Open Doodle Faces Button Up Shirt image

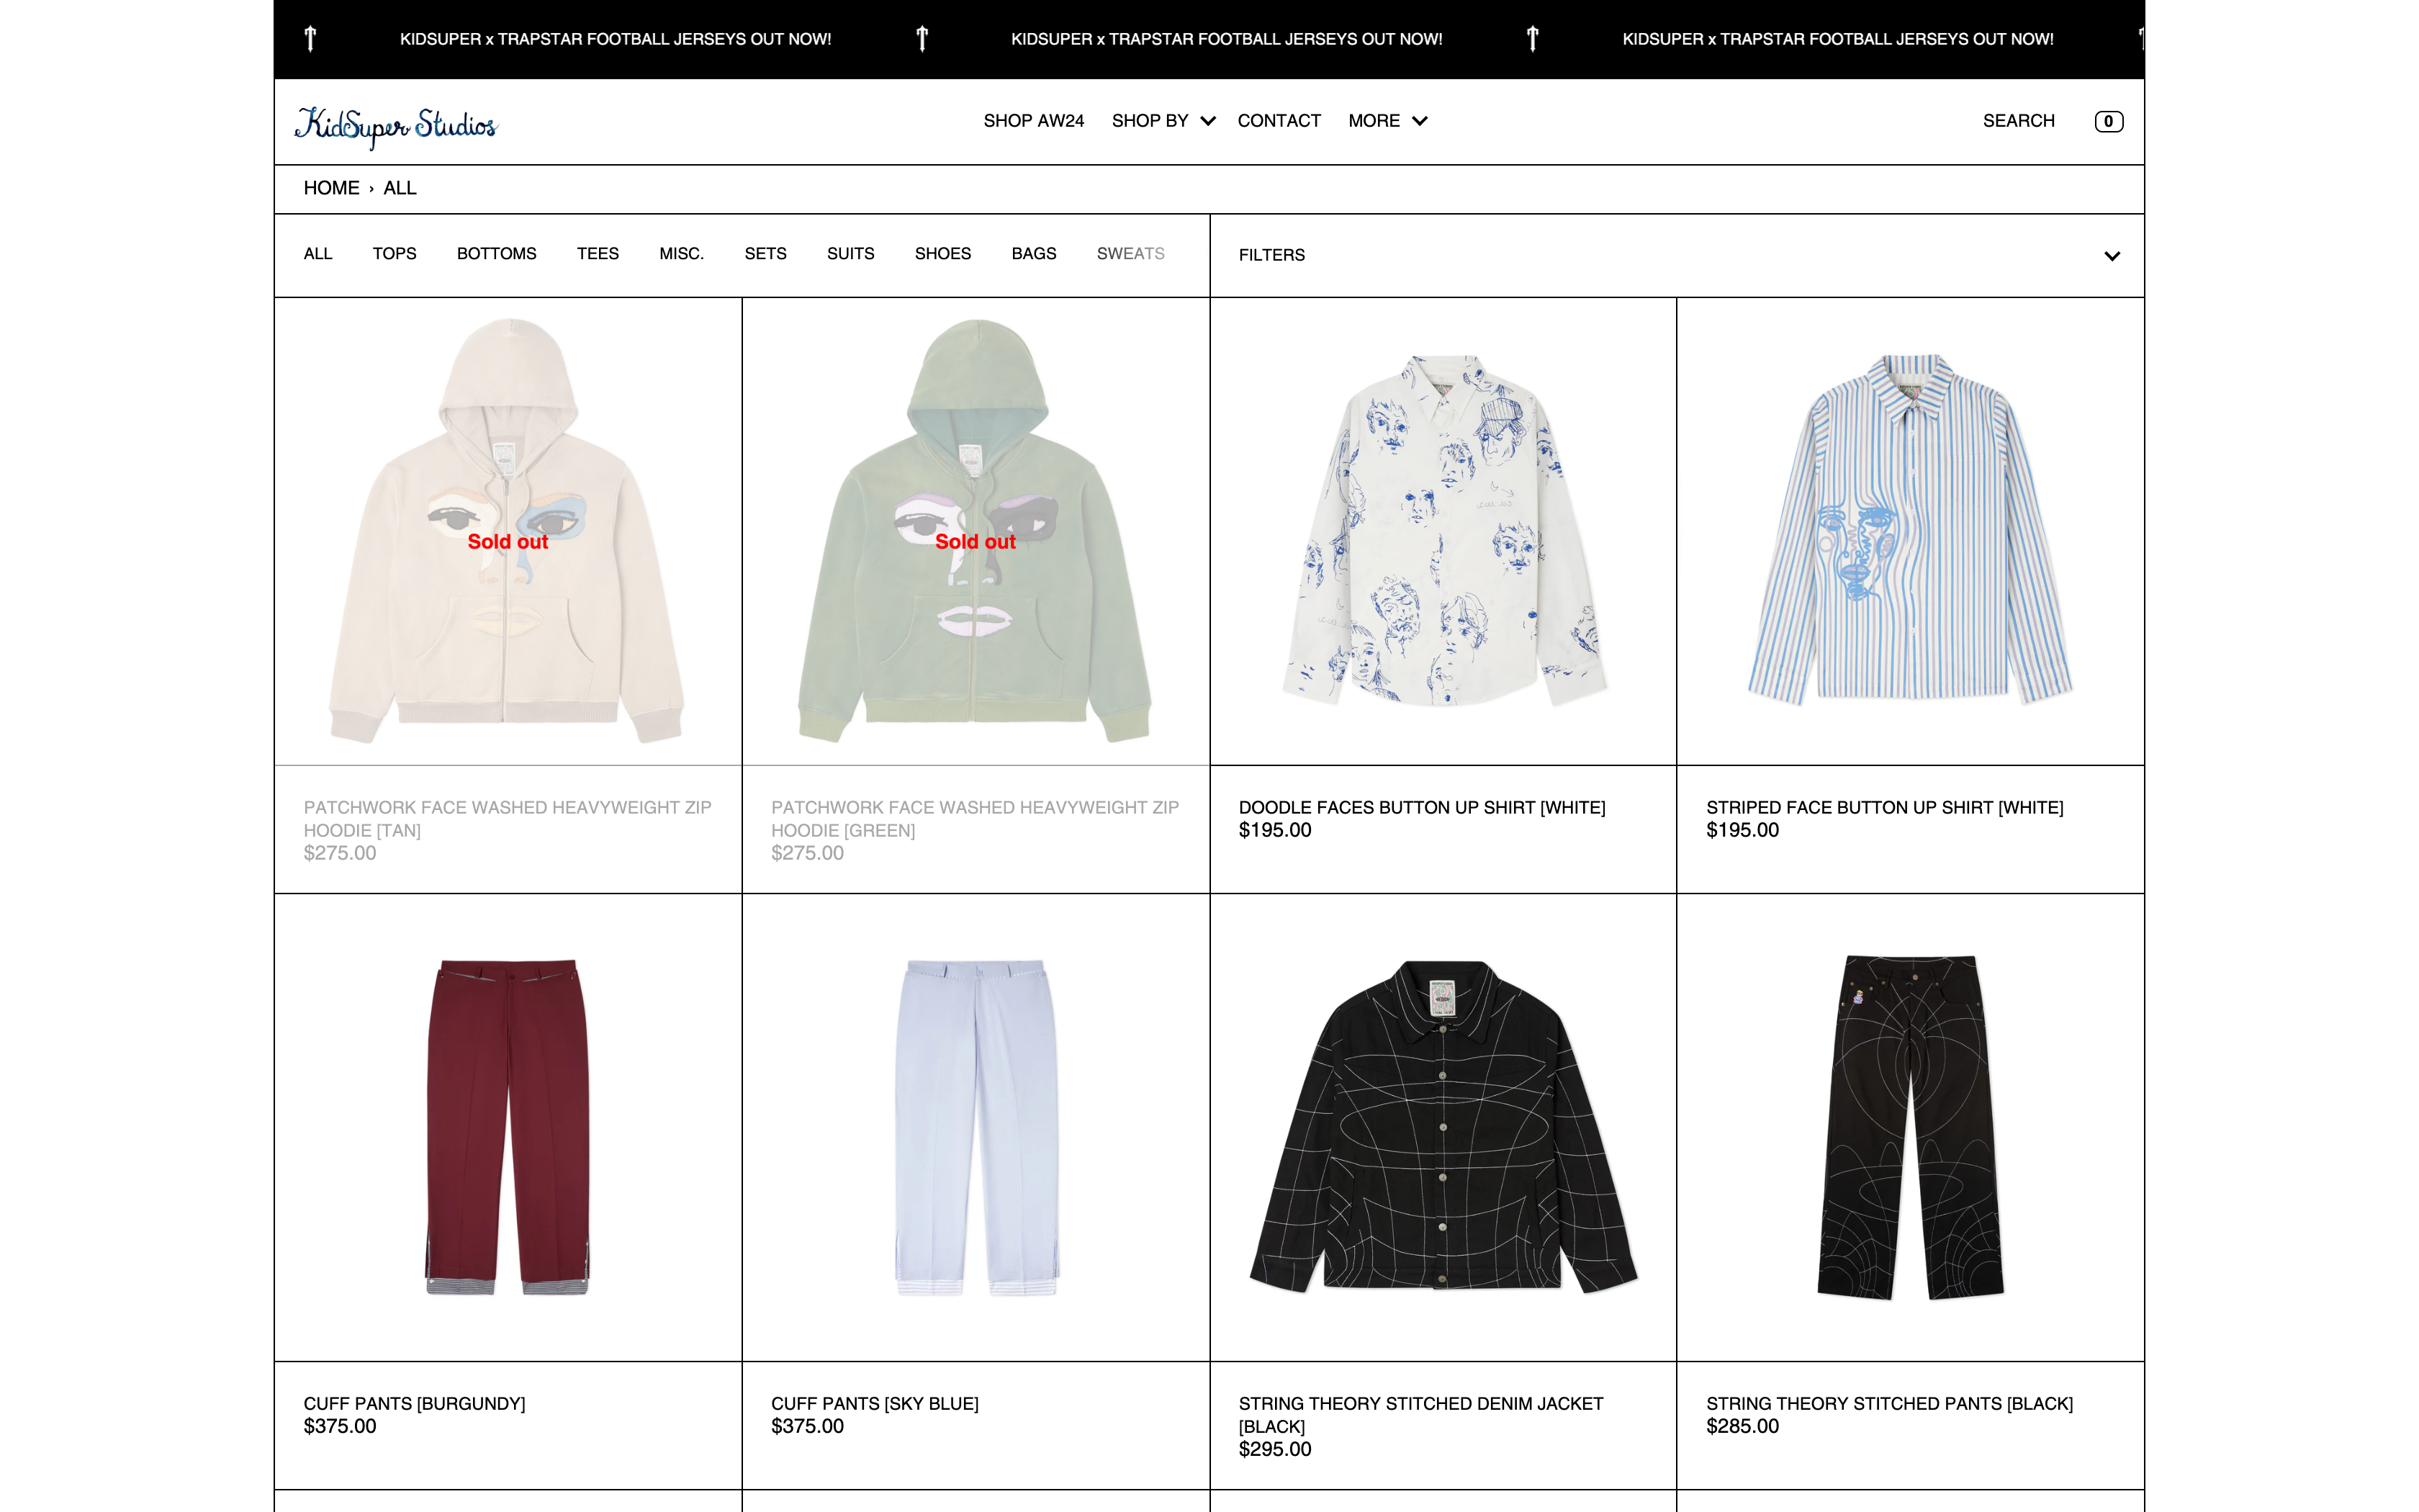(x=1443, y=531)
